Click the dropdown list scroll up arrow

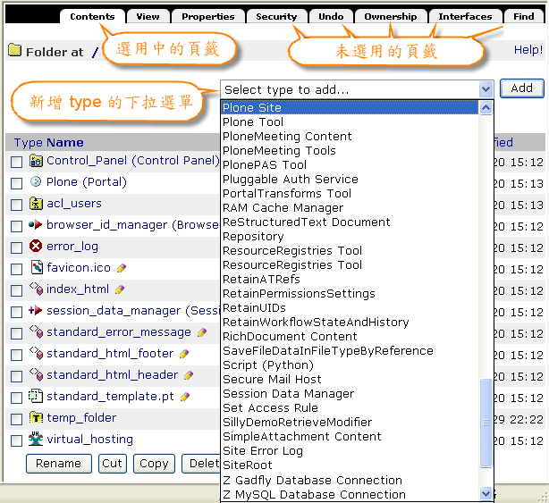(486, 108)
